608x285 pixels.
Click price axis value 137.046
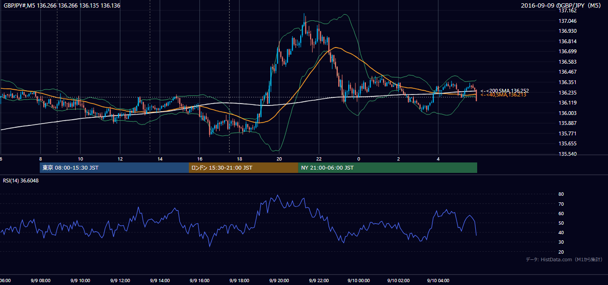(x=567, y=21)
